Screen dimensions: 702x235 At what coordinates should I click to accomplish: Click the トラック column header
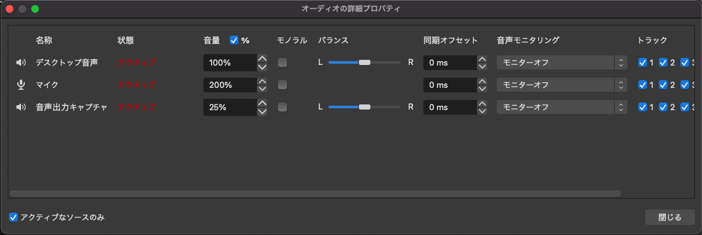pyautogui.click(x=652, y=40)
